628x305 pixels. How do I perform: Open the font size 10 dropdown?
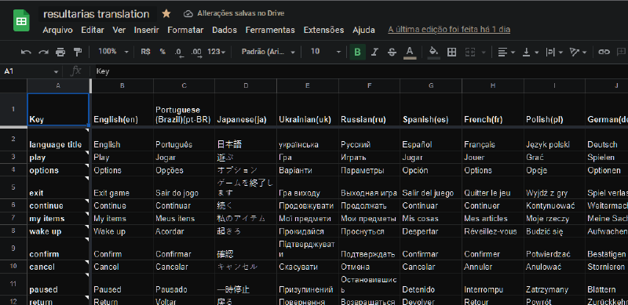point(326,52)
